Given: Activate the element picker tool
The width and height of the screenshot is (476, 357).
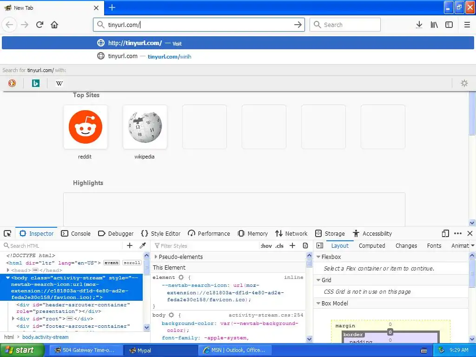Looking at the screenshot, I should click(x=7, y=233).
